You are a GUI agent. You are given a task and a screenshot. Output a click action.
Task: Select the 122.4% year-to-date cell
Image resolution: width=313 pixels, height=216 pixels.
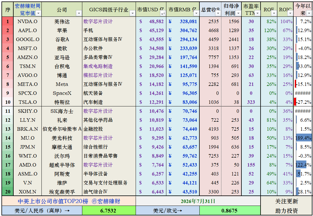[303, 165]
